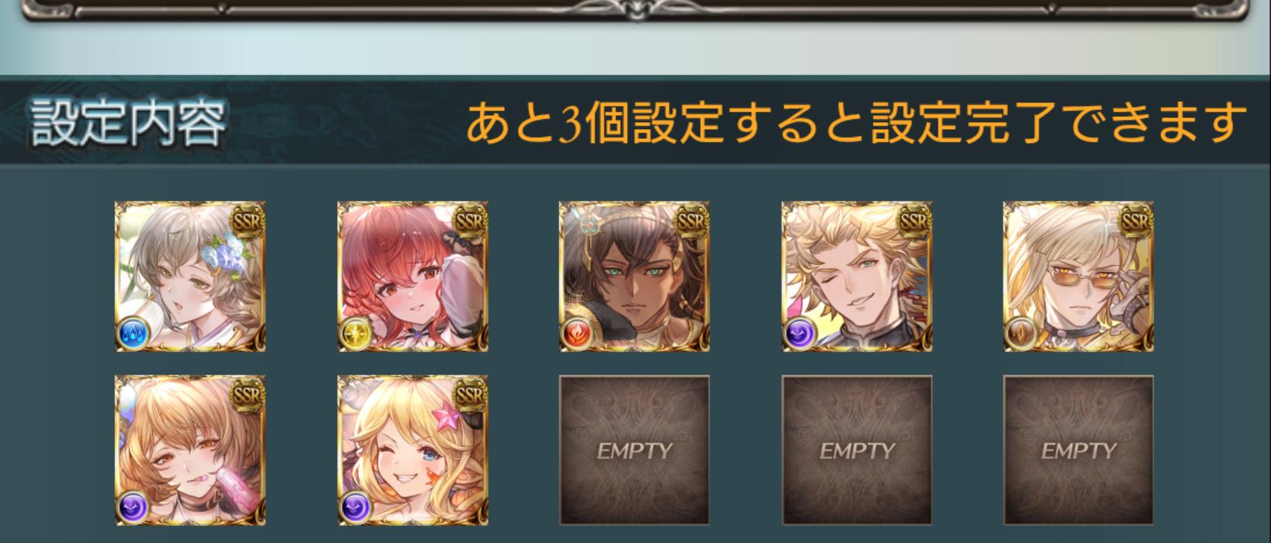The height and width of the screenshot is (543, 1271).
Task: Select the man wearing orange sunglasses
Action: pyautogui.click(x=1078, y=277)
